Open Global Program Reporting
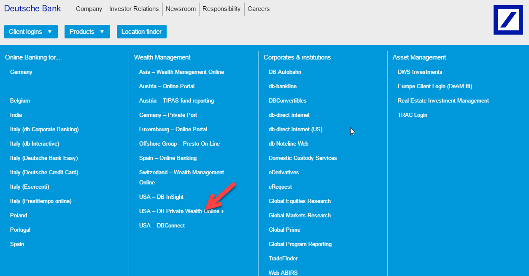Viewport: 529px width, 276px height. click(300, 244)
